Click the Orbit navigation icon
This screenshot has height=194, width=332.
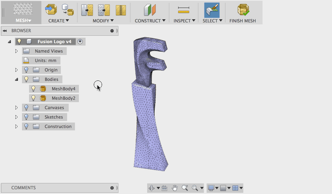click(151, 188)
